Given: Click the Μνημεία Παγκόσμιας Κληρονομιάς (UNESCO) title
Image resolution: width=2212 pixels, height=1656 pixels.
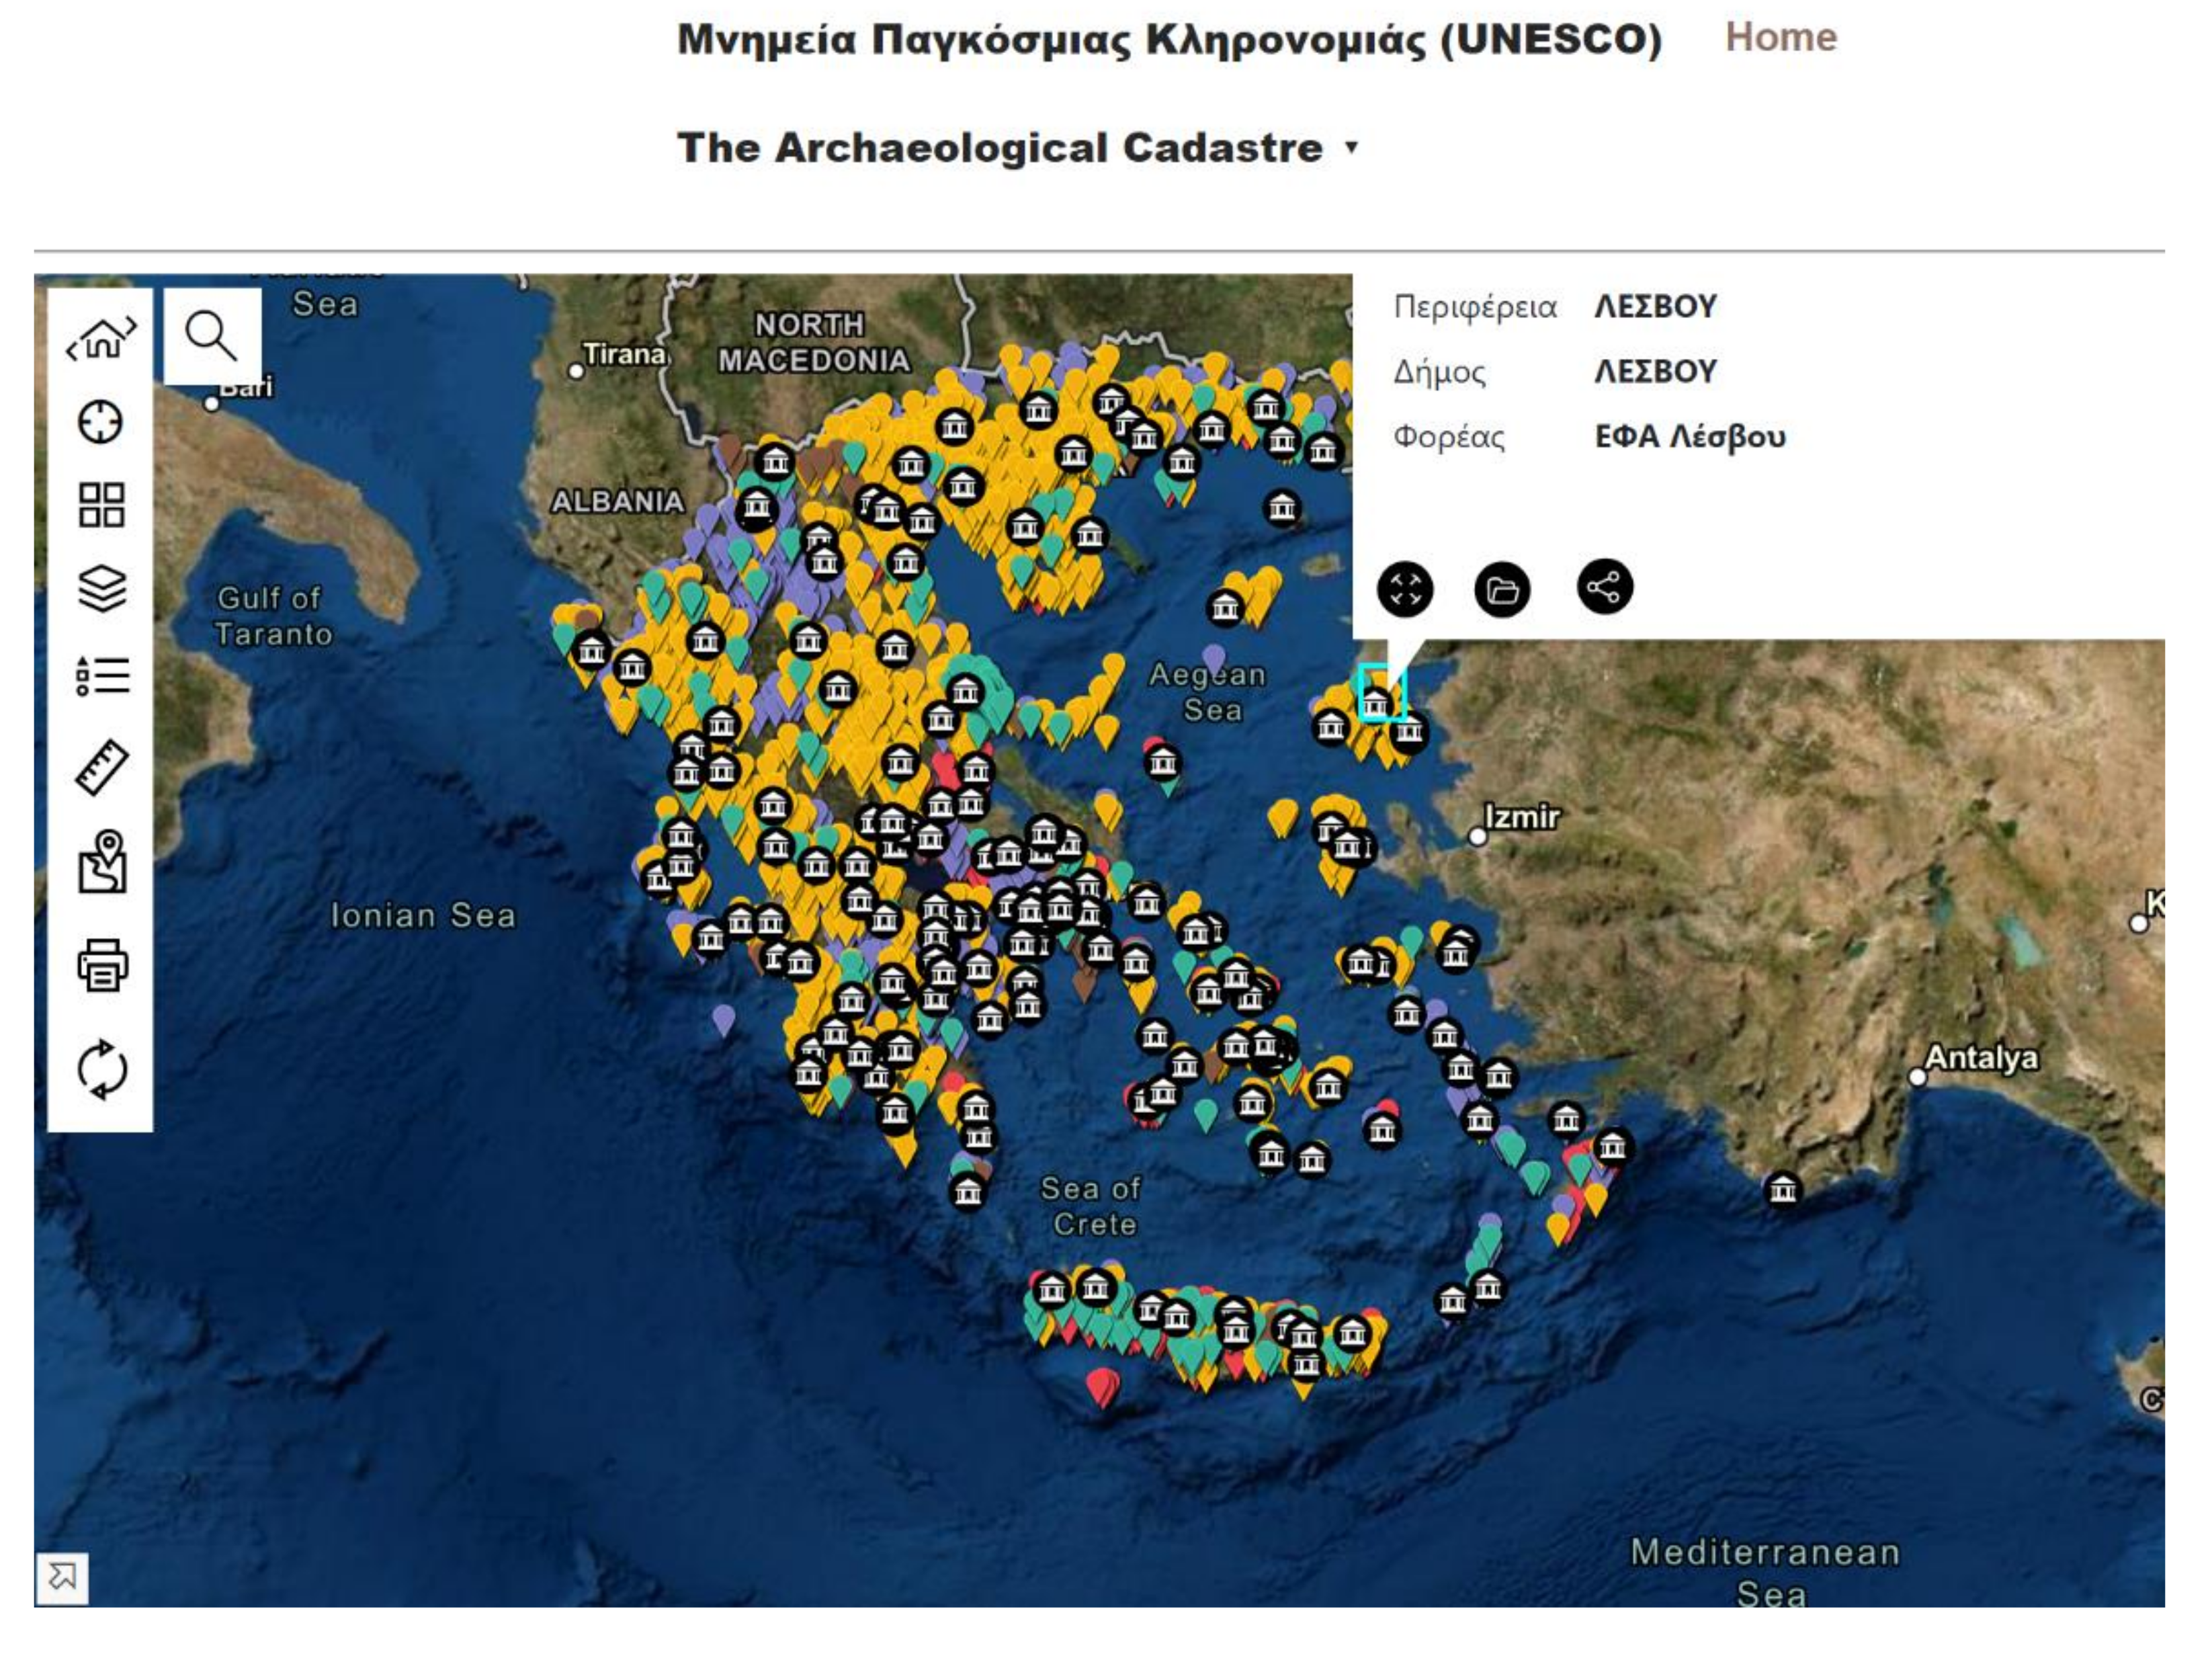Looking at the screenshot, I should [1169, 40].
